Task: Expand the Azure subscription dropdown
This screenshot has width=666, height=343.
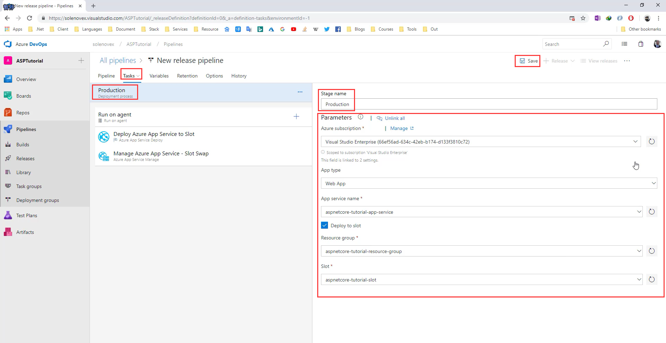Action: click(635, 141)
